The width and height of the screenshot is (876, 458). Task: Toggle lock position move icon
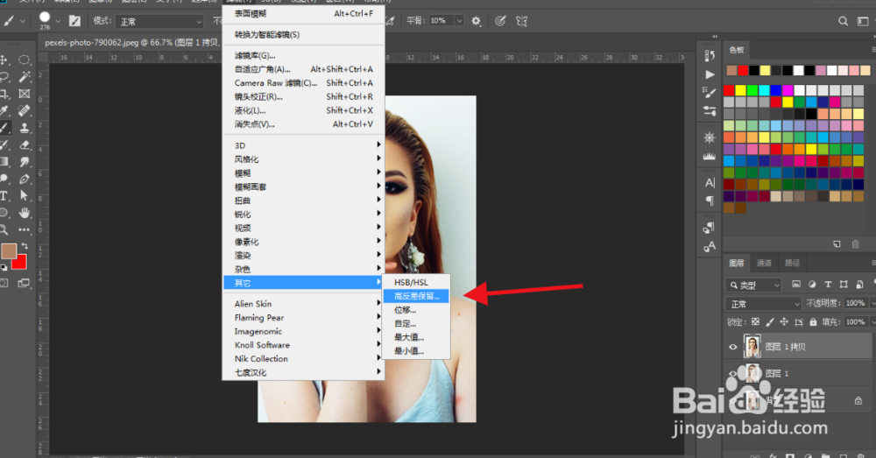point(784,321)
